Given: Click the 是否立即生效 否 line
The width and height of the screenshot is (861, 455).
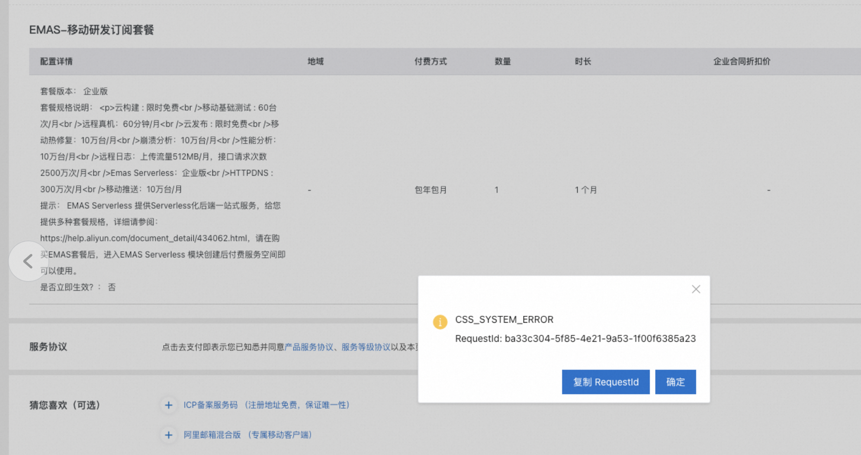Looking at the screenshot, I should [x=78, y=287].
